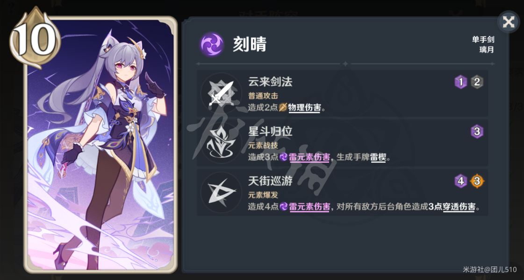The height and width of the screenshot is (280, 524).
Task: Click the Electro element icon beside 刻晴
Action: [212, 44]
